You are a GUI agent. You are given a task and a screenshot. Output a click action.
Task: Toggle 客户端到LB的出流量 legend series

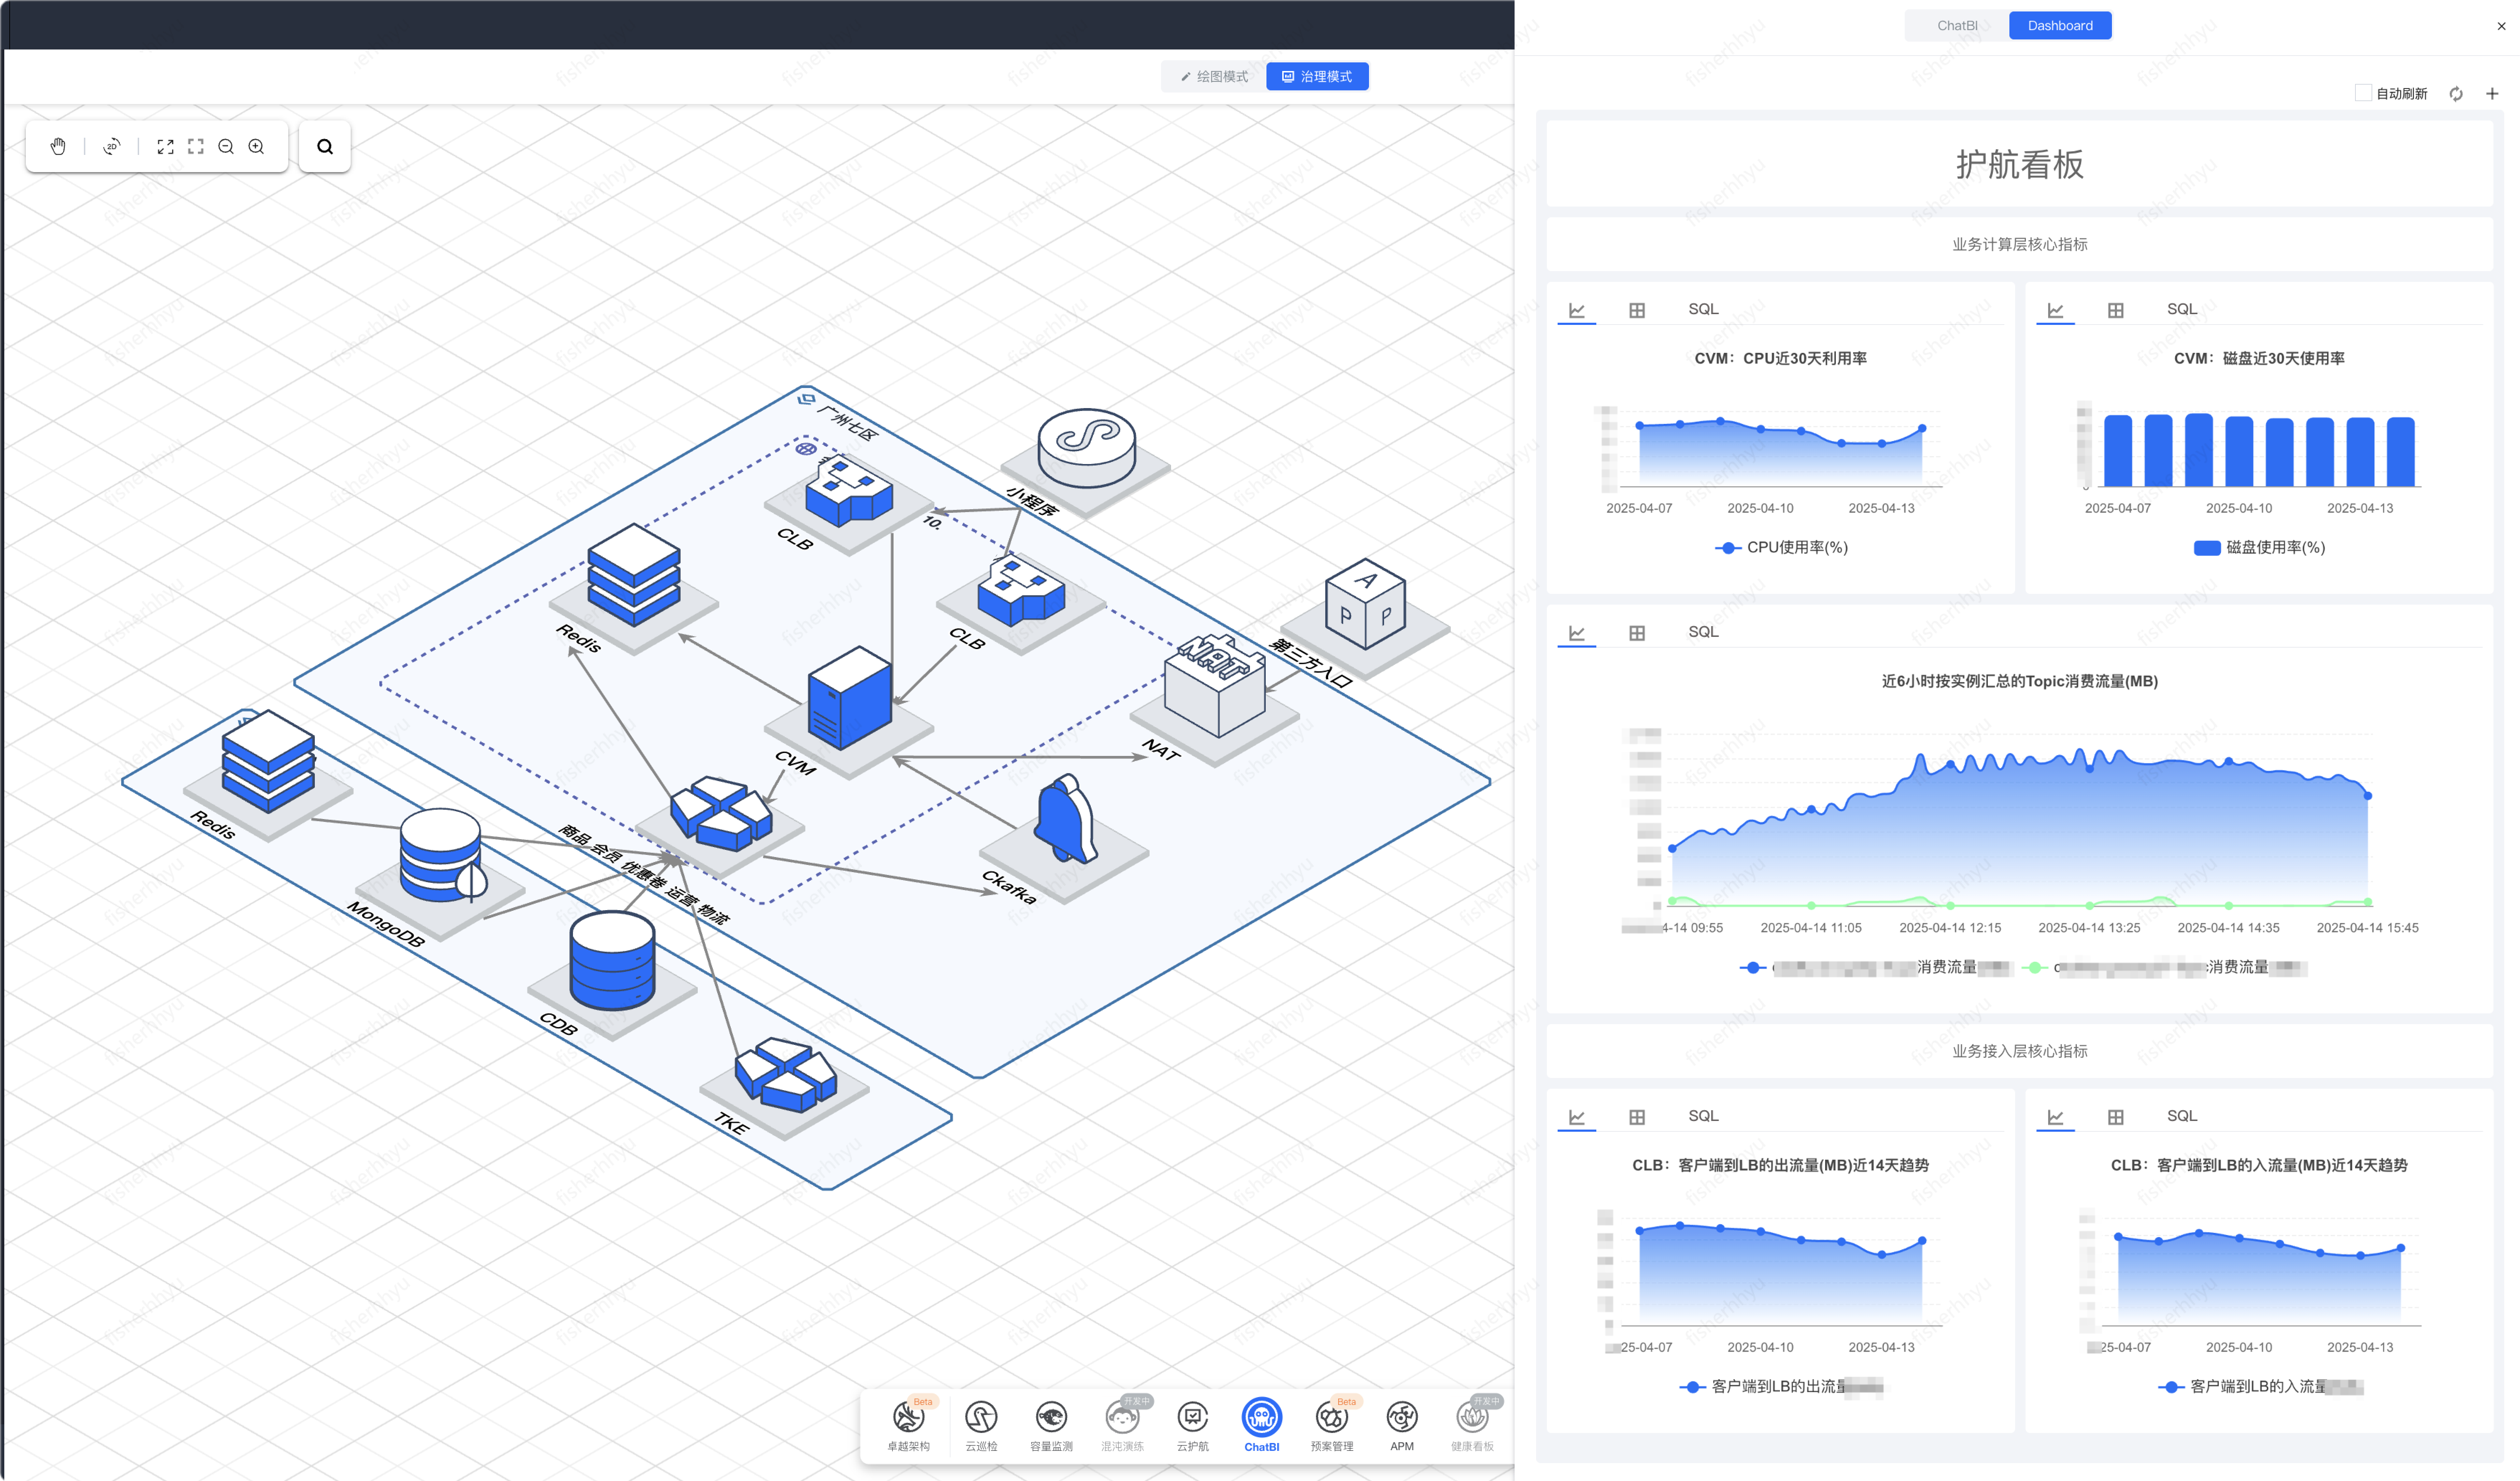[1781, 1387]
